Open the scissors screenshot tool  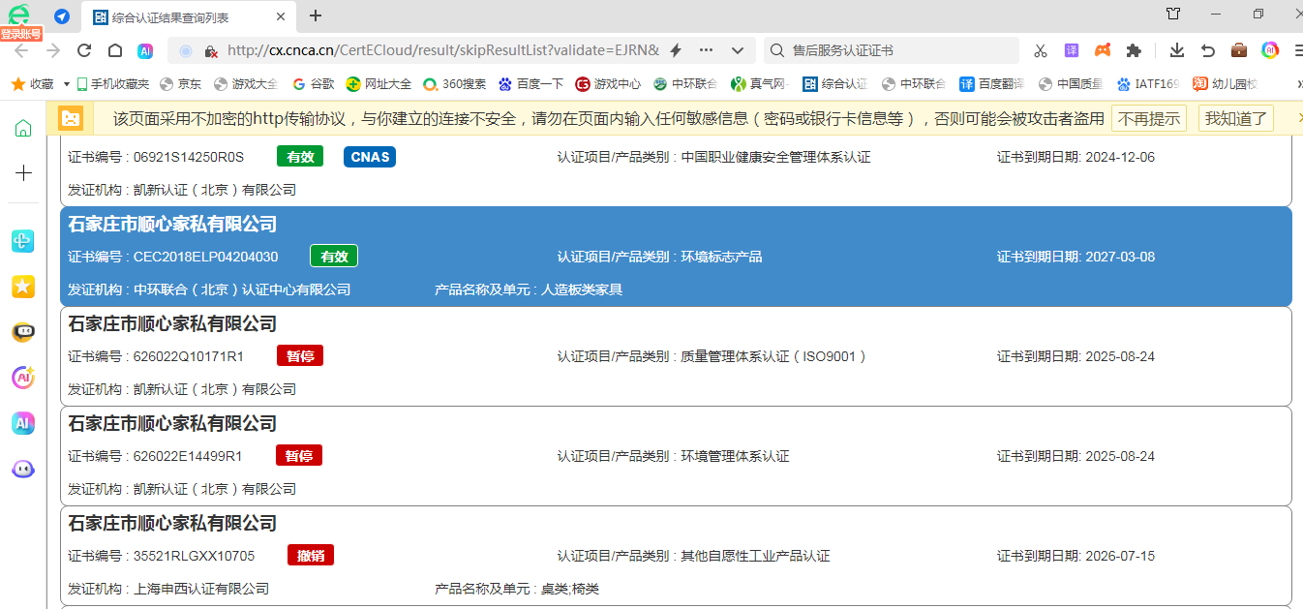pyautogui.click(x=1041, y=50)
